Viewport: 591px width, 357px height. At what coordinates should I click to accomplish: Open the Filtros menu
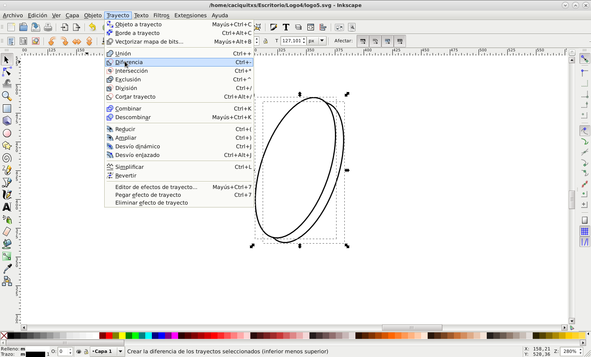(x=161, y=15)
